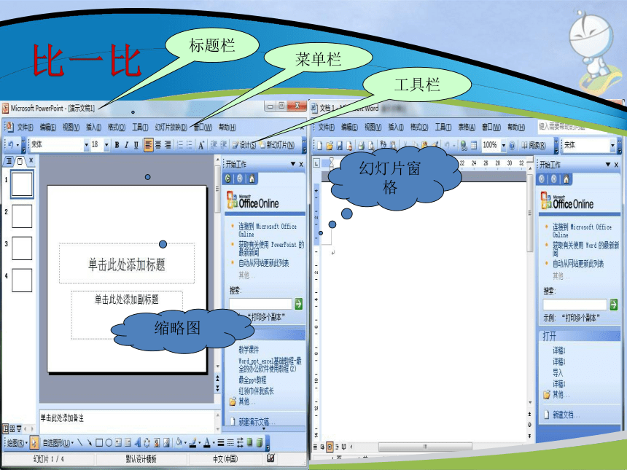The height and width of the screenshot is (470, 627).
Task: Click the green search go arrow in PowerPoint pane
Action: click(299, 304)
